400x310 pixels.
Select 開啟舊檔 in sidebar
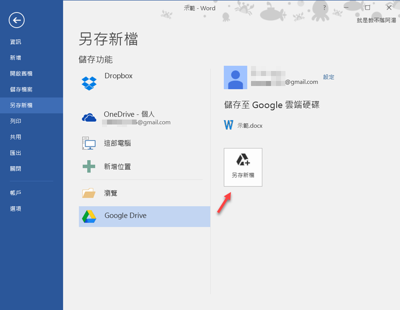click(21, 73)
